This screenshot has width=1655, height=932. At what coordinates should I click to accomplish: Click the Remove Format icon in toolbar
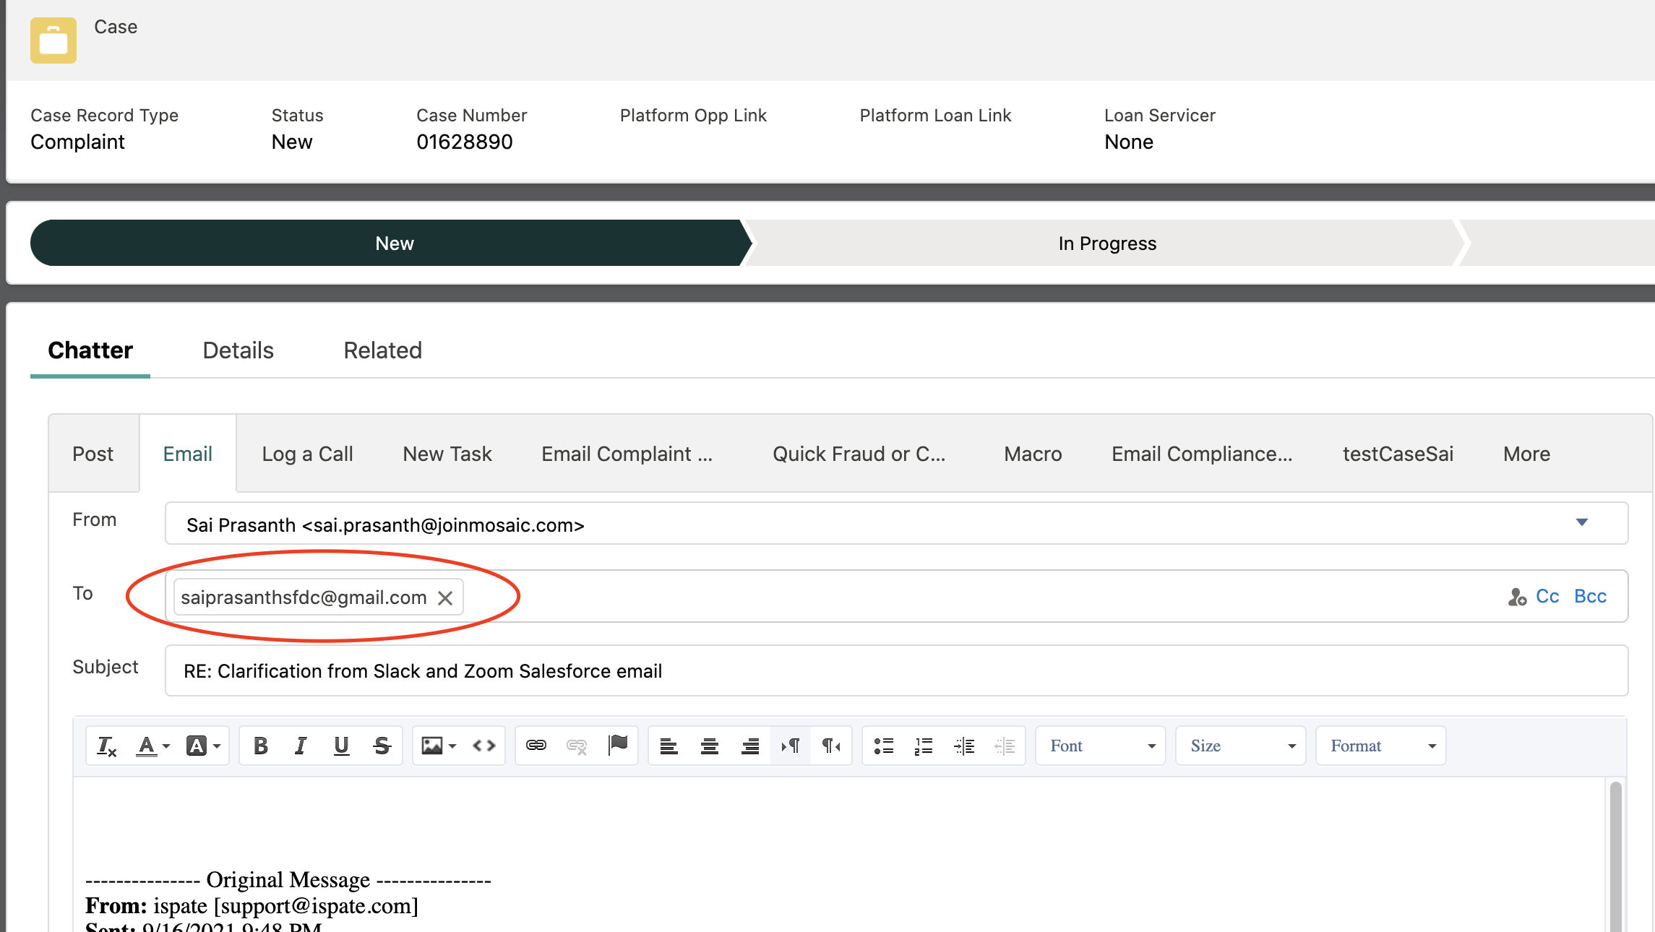click(107, 746)
